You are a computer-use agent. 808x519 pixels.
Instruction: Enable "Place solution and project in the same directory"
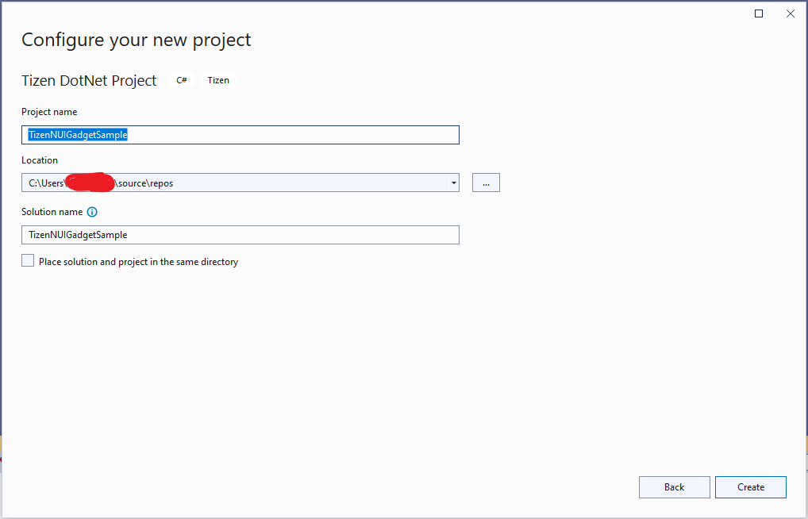point(27,259)
